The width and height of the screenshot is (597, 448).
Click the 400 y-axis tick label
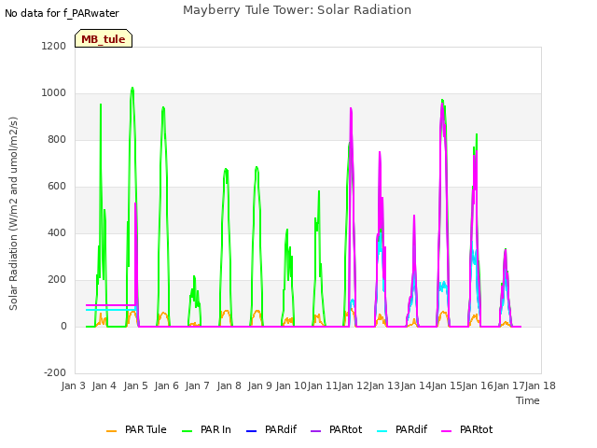57,232
